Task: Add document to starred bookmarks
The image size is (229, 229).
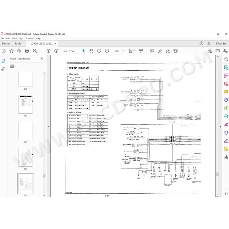Action: [11, 51]
